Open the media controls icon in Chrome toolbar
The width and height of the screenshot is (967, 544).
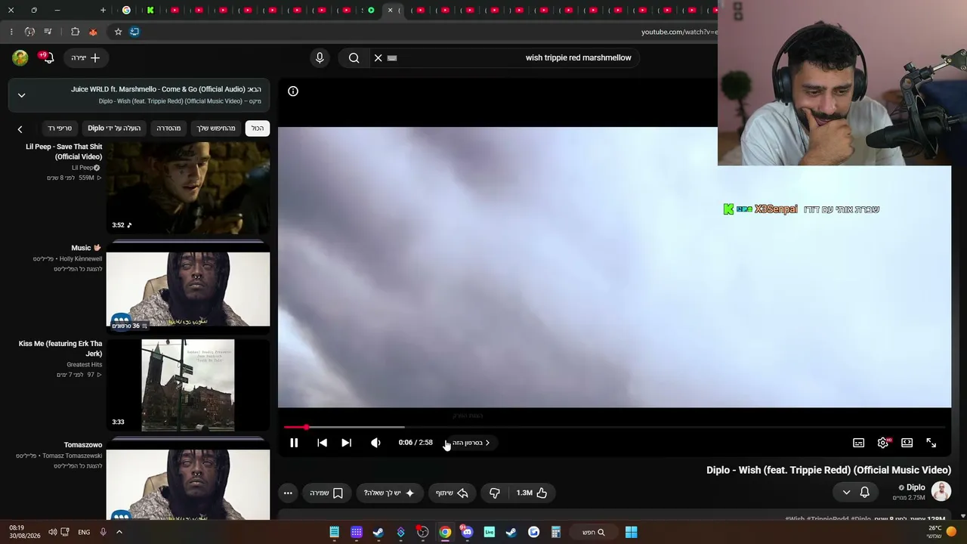48,32
